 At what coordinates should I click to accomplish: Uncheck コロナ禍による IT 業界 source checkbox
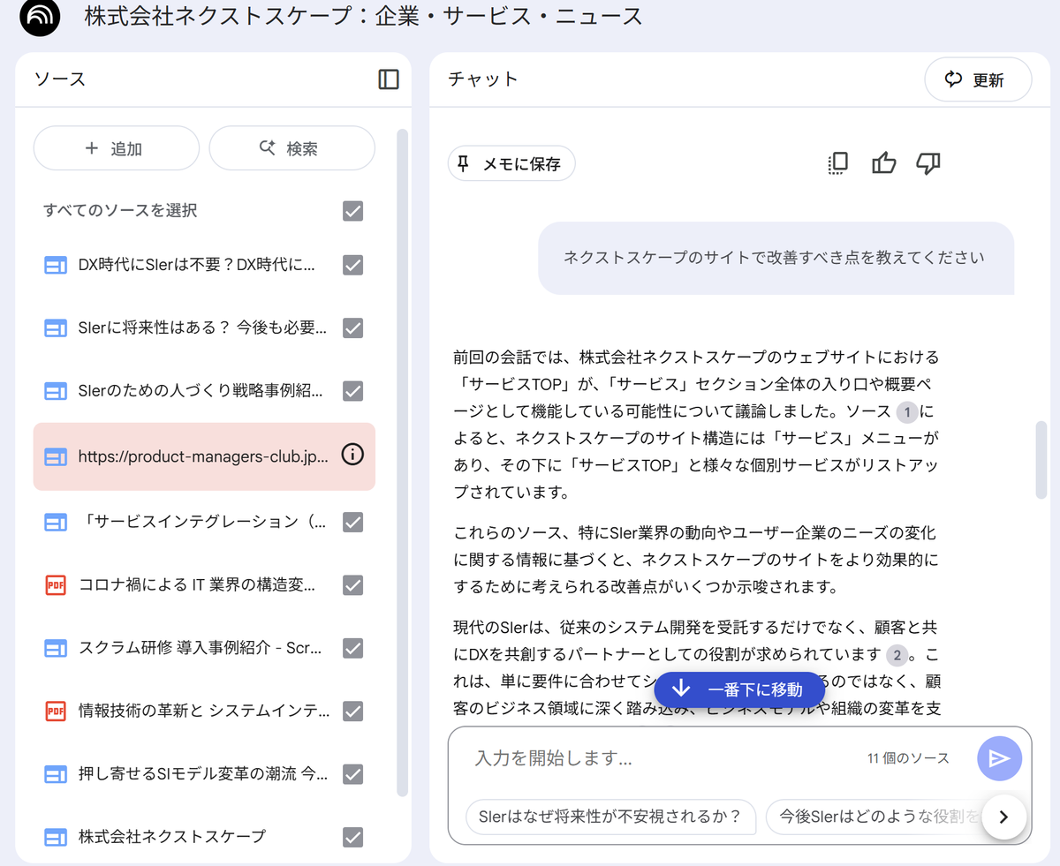tap(353, 584)
